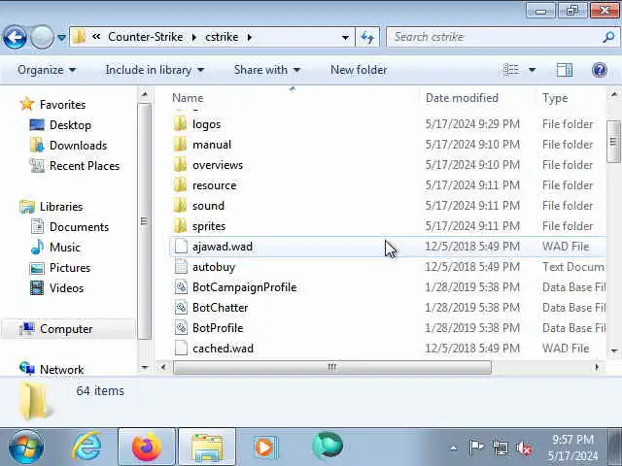Go back using the Back arrow button
The image size is (622, 466).
pyautogui.click(x=15, y=37)
